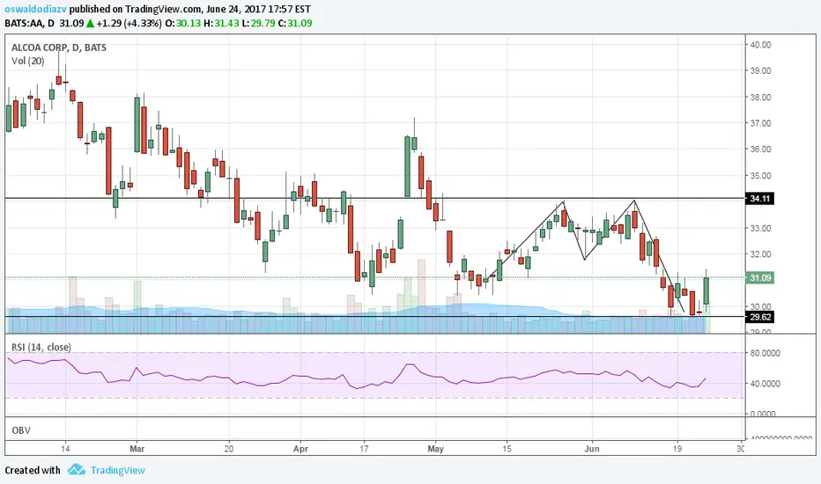Click the C:31.09 close value in header

tap(295, 23)
